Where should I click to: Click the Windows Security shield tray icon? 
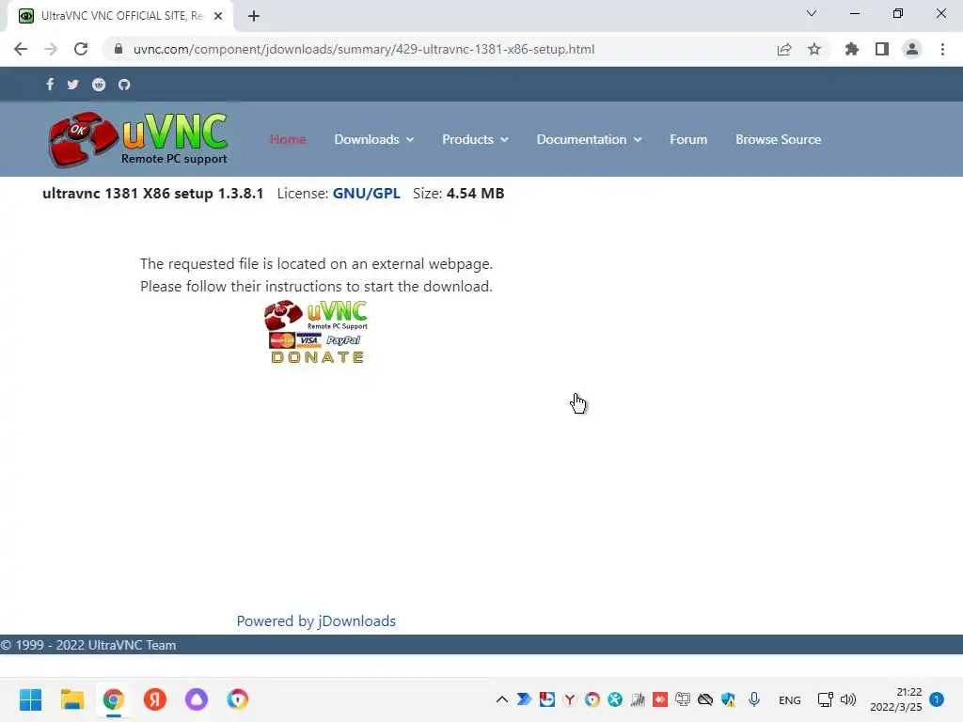tap(729, 699)
